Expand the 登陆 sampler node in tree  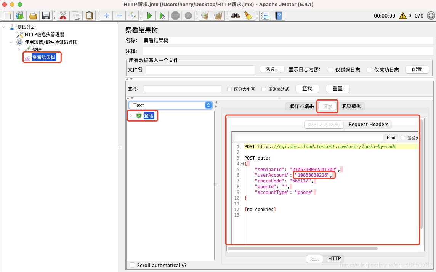click(x=19, y=50)
